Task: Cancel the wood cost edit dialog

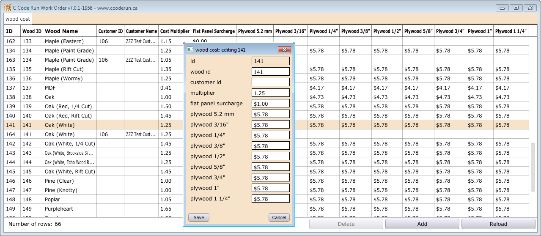Action: pyautogui.click(x=279, y=217)
